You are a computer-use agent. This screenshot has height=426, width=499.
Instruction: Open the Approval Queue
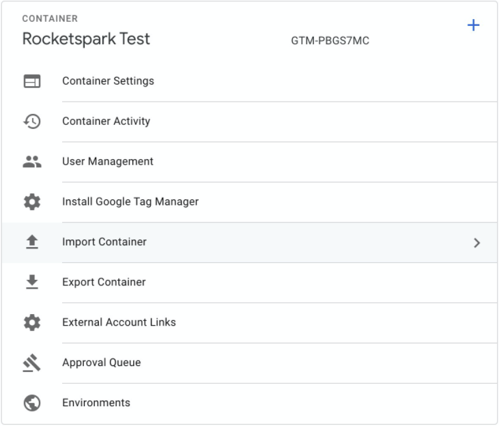pyautogui.click(x=250, y=363)
